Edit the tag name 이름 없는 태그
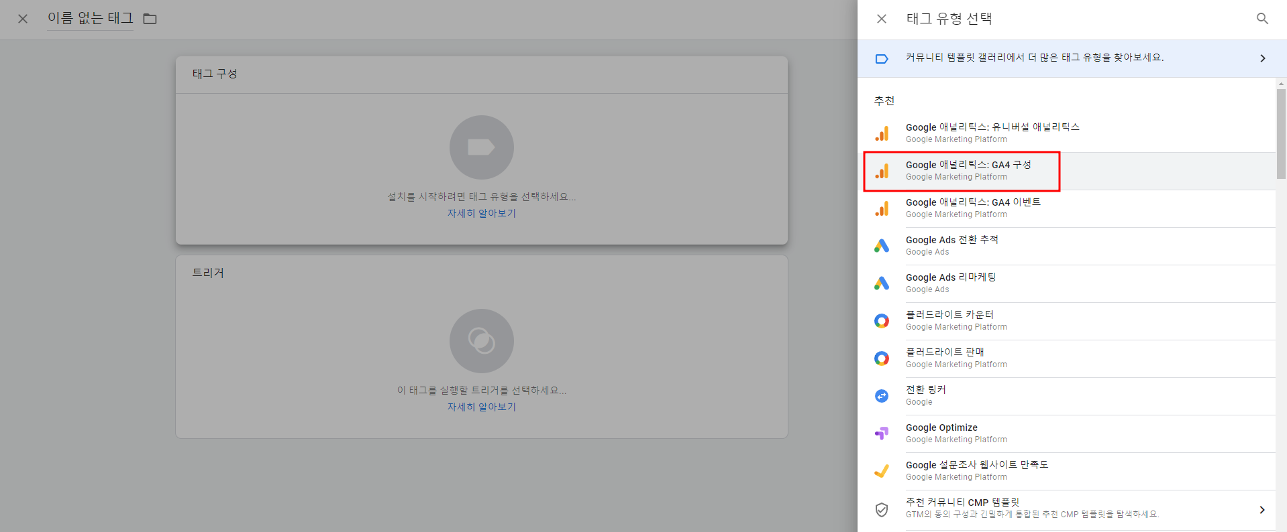Image resolution: width=1287 pixels, height=532 pixels. tap(90, 18)
